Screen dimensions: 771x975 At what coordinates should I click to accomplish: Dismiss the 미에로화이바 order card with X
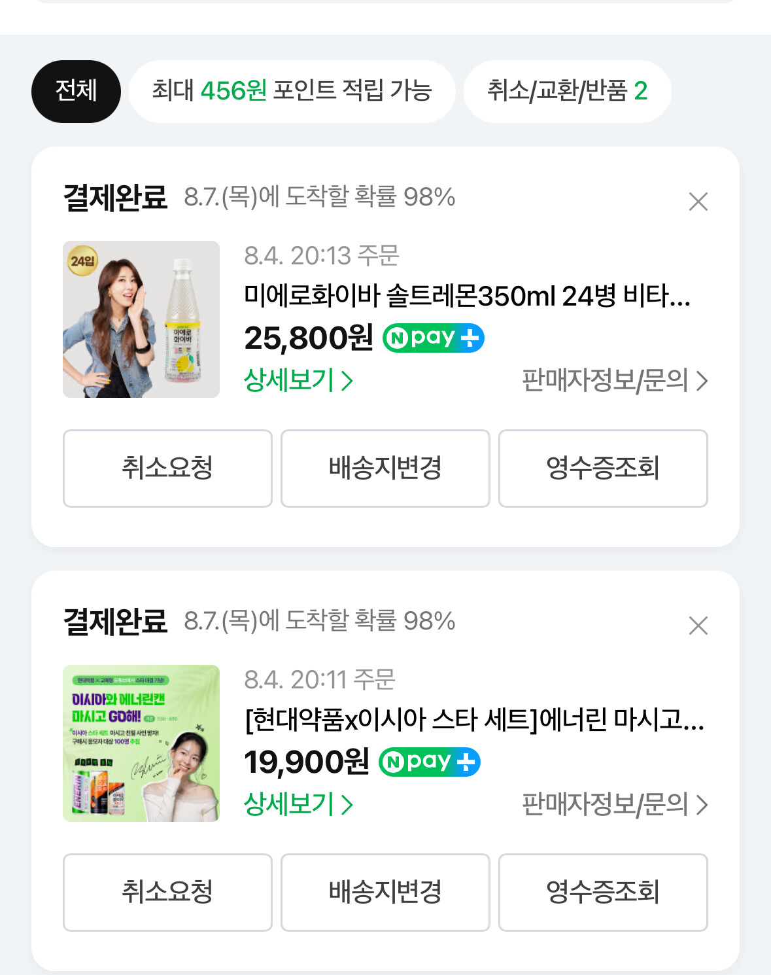click(x=698, y=202)
